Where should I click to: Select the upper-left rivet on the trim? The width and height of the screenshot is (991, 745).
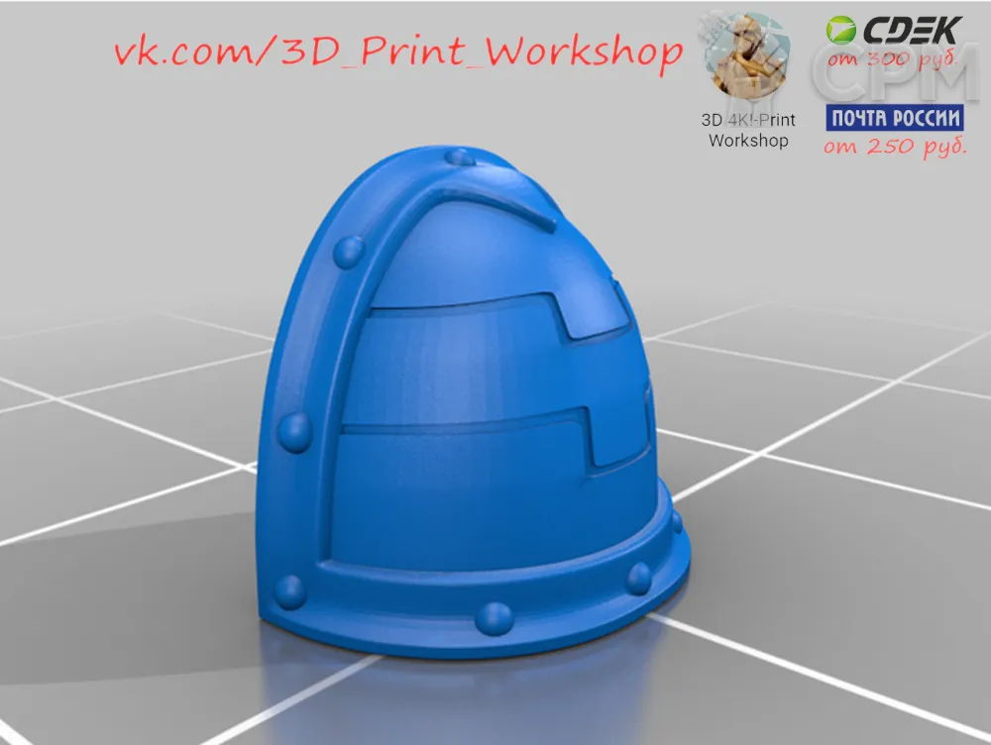(348, 253)
